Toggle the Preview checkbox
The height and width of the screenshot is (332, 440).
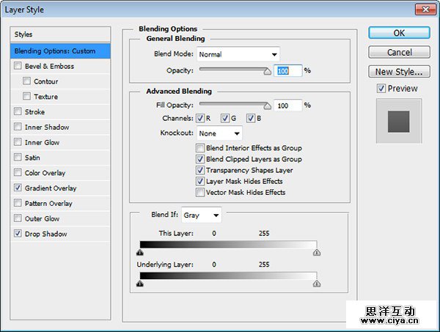pos(381,89)
